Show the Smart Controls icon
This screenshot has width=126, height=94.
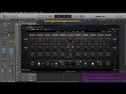(x=12, y=16)
